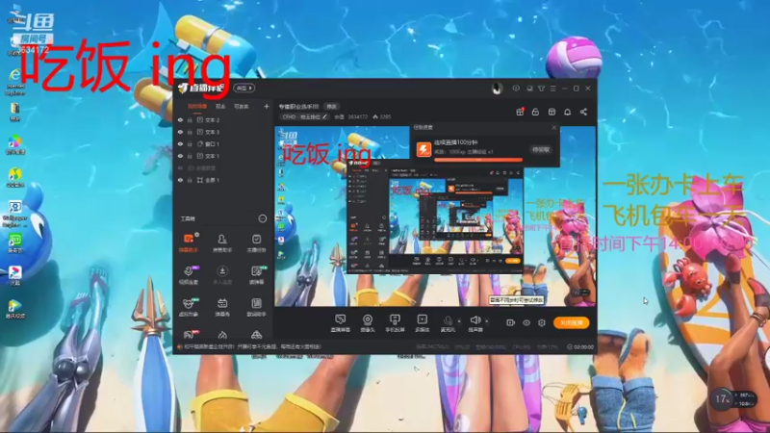Screen dimensions: 770x433
Task: Open the notification bell icon
Action: [x=567, y=112]
